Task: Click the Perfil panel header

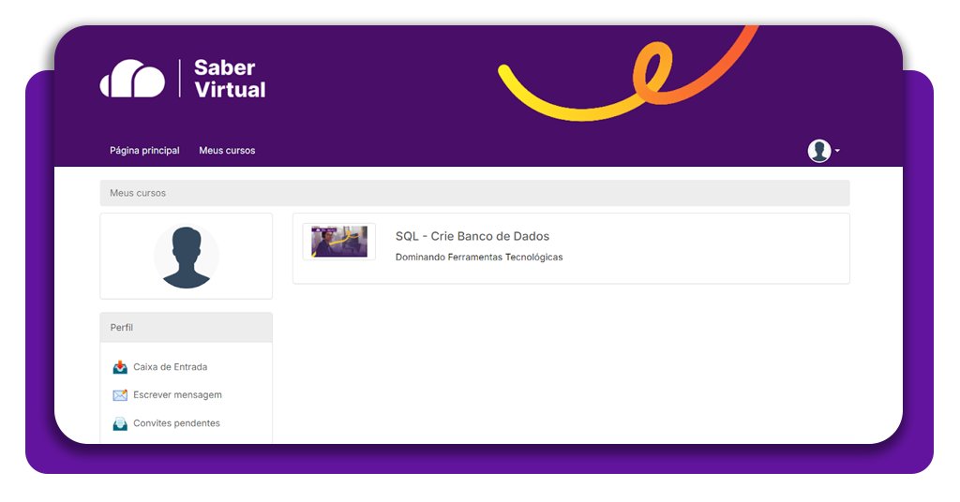Action: tap(186, 328)
